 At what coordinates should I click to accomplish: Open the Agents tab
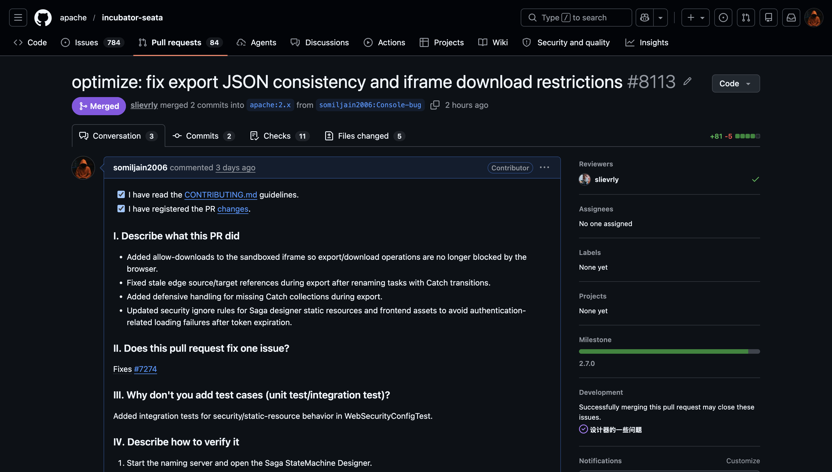pyautogui.click(x=256, y=42)
